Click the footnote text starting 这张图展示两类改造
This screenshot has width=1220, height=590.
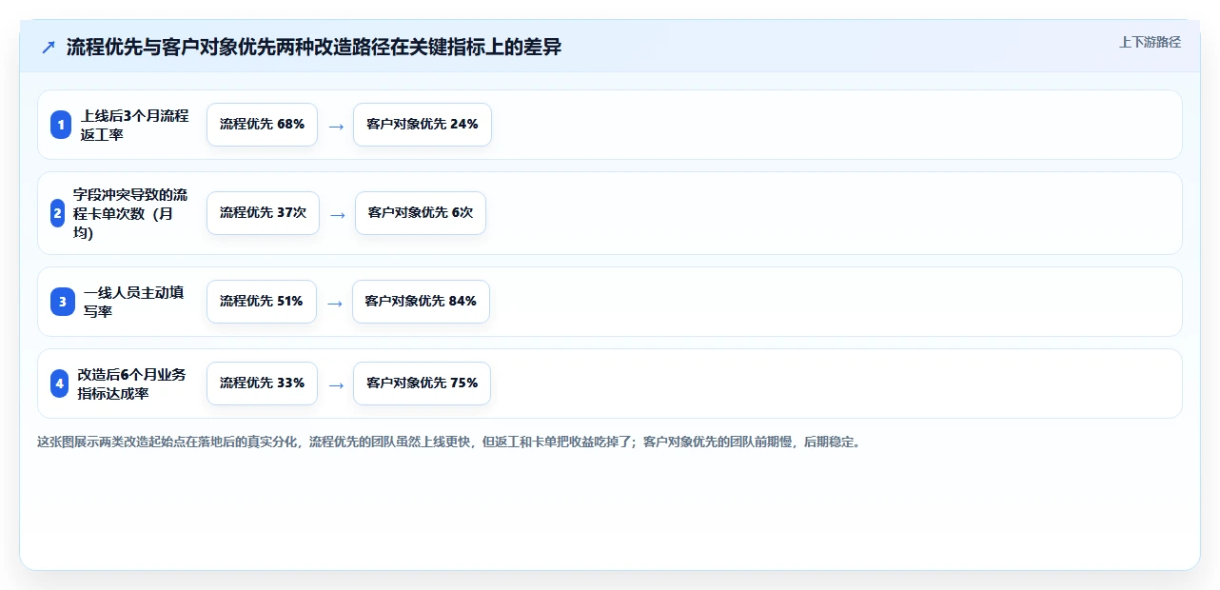[x=449, y=442]
